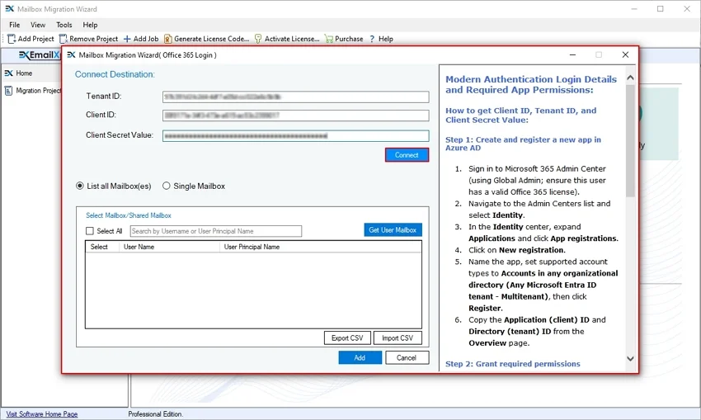Open the Help menu
This screenshot has width=701, height=420.
[x=90, y=25]
